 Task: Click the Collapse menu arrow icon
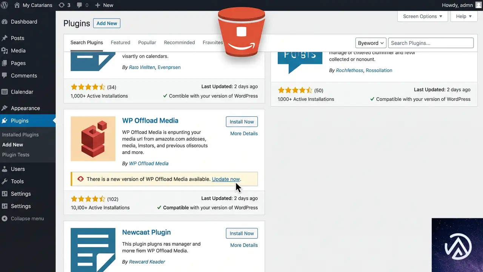tap(5, 219)
